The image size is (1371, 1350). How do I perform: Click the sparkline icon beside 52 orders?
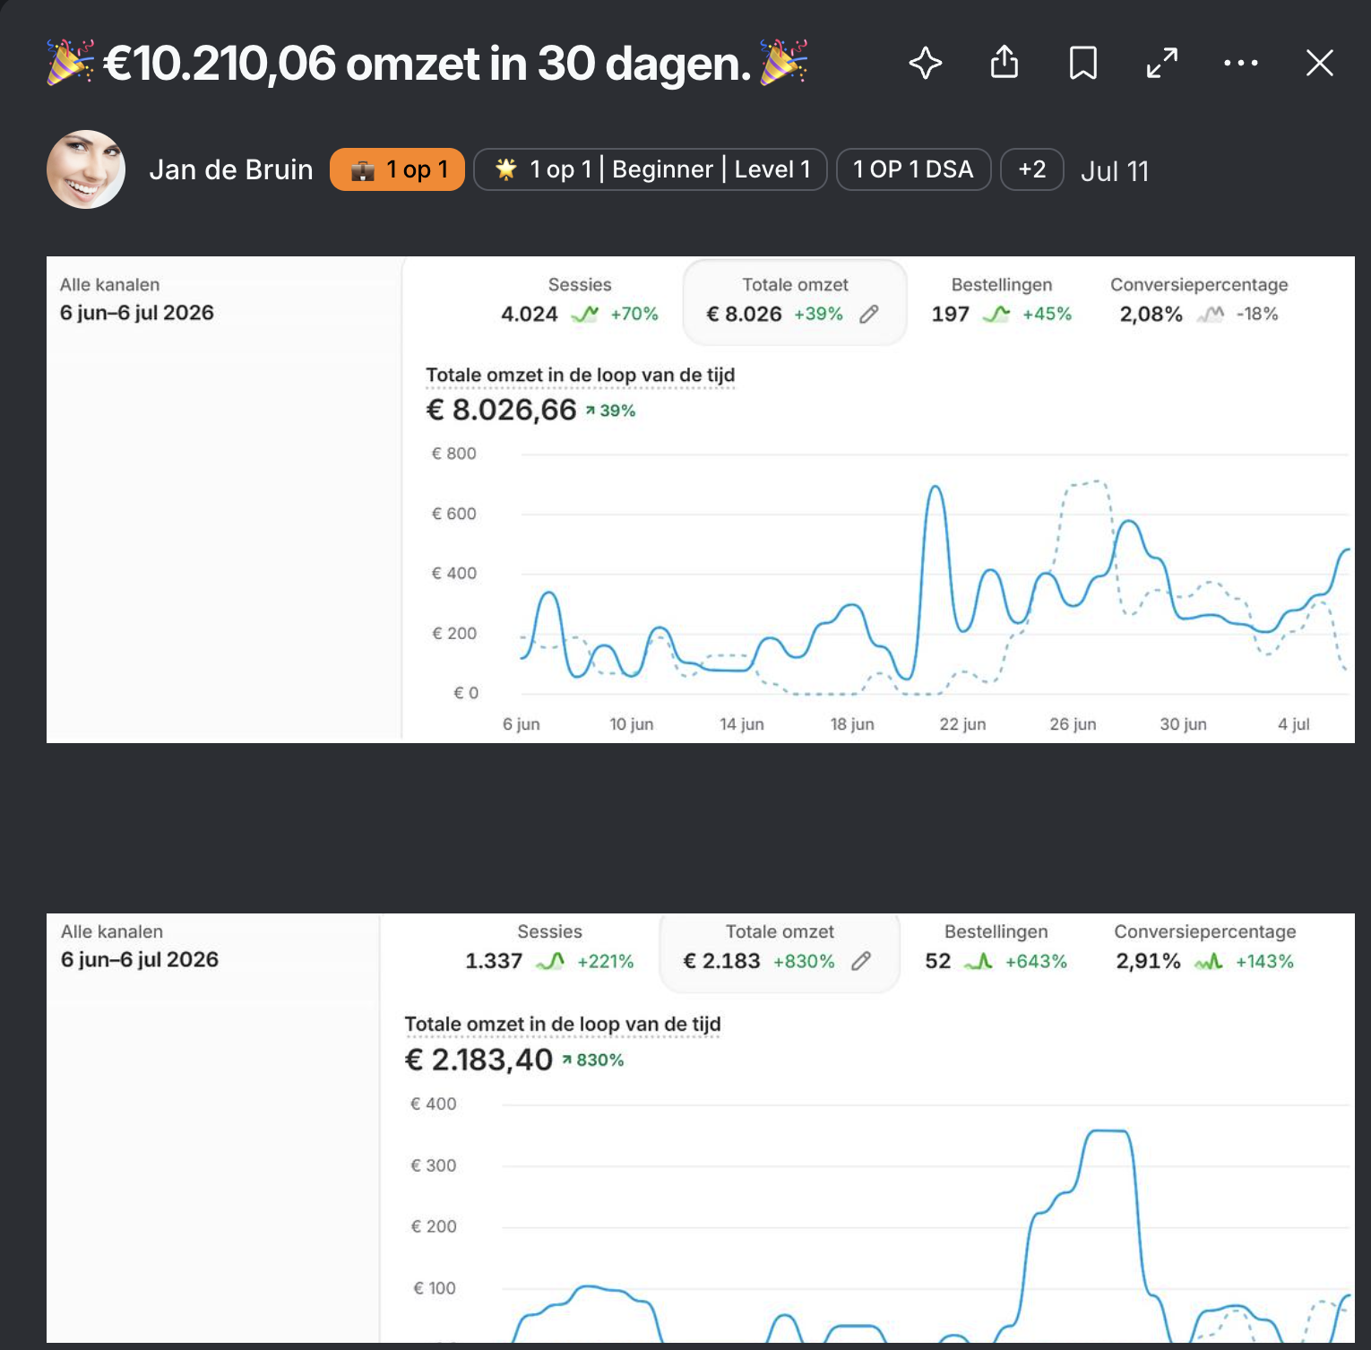(979, 961)
